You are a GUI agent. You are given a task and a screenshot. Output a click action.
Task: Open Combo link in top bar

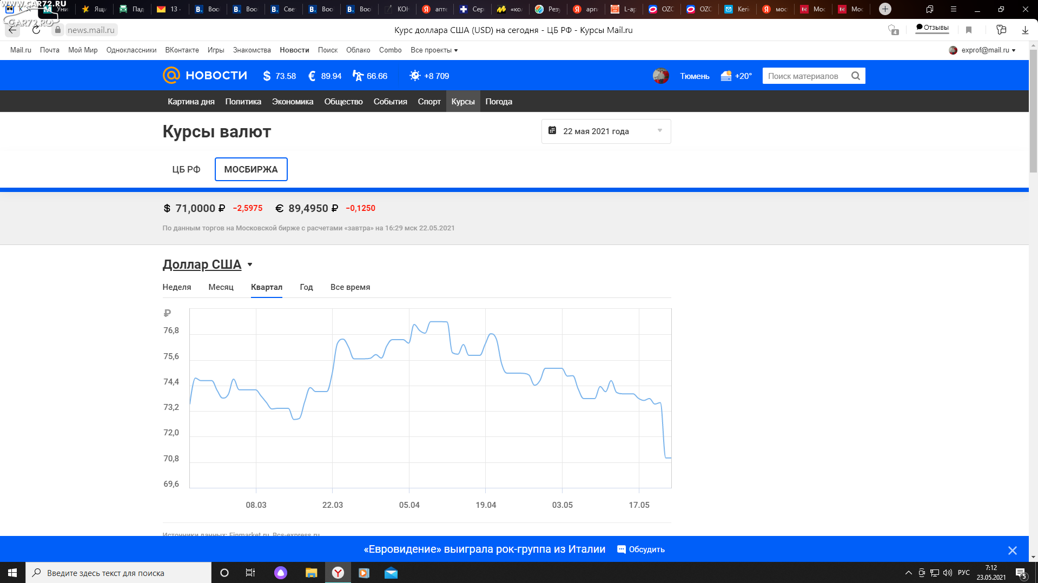tap(390, 50)
